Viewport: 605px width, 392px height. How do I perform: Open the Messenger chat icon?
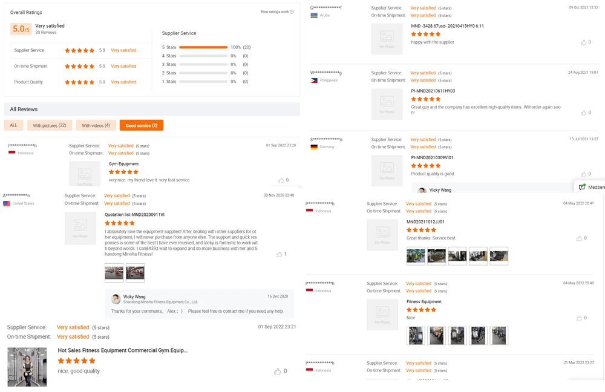click(x=582, y=187)
